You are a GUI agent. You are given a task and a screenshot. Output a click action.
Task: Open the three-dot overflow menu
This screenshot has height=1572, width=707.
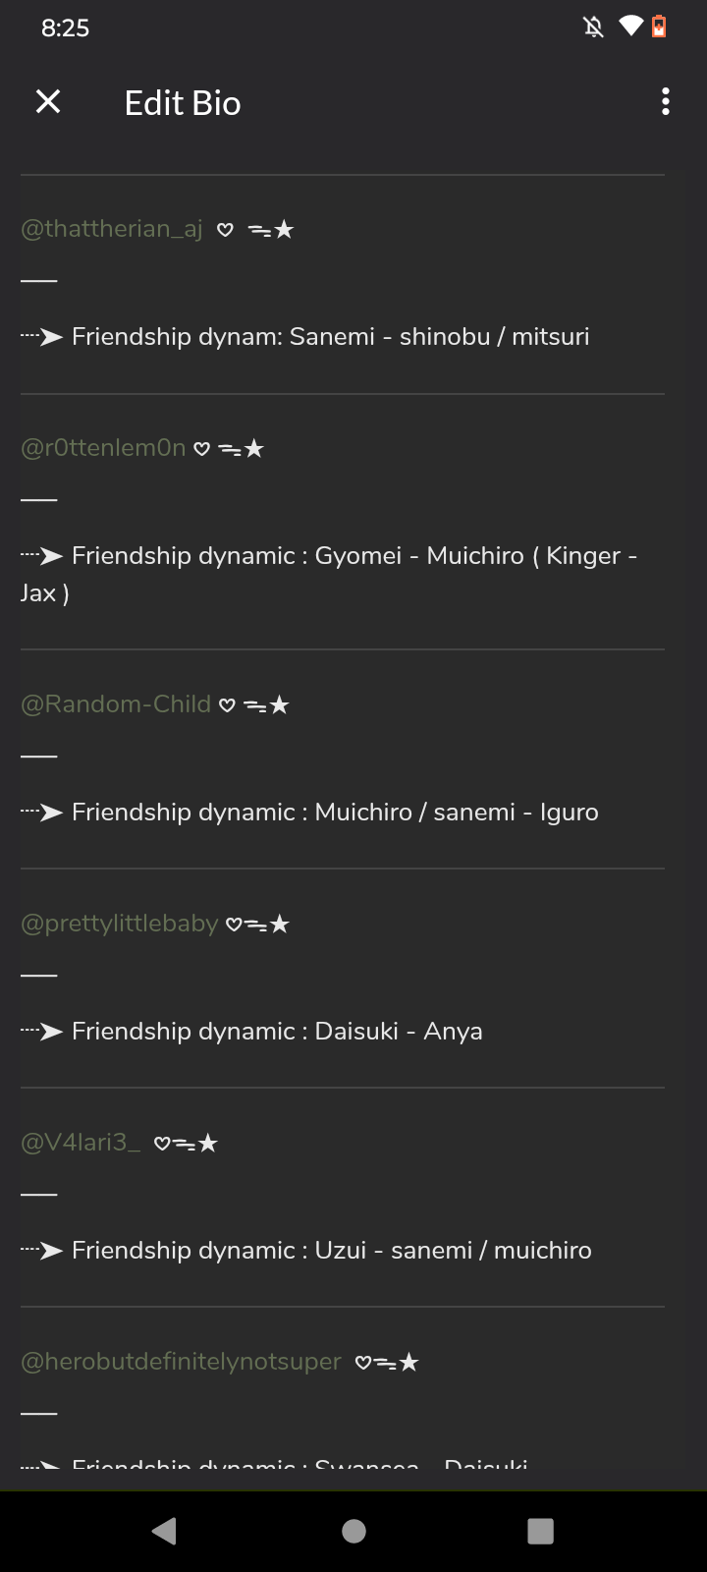pyautogui.click(x=666, y=102)
